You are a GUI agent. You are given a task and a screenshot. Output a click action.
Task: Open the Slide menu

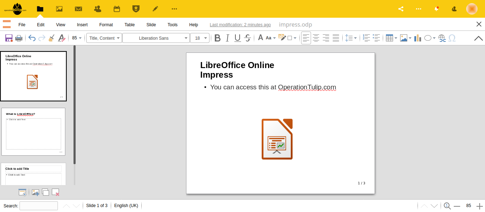(x=151, y=25)
